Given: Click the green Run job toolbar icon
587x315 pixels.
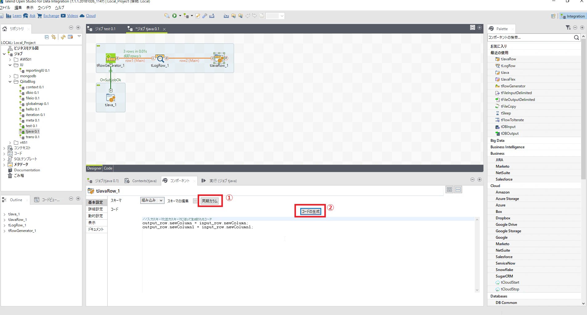Looking at the screenshot, I should (174, 16).
